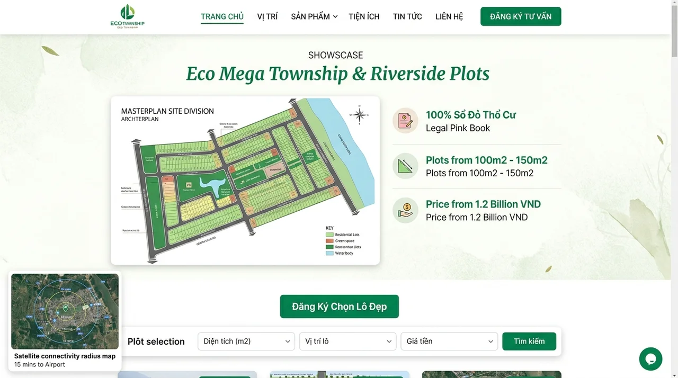Click the Green space legend swatch
This screenshot has height=378, width=678.
[x=329, y=241]
